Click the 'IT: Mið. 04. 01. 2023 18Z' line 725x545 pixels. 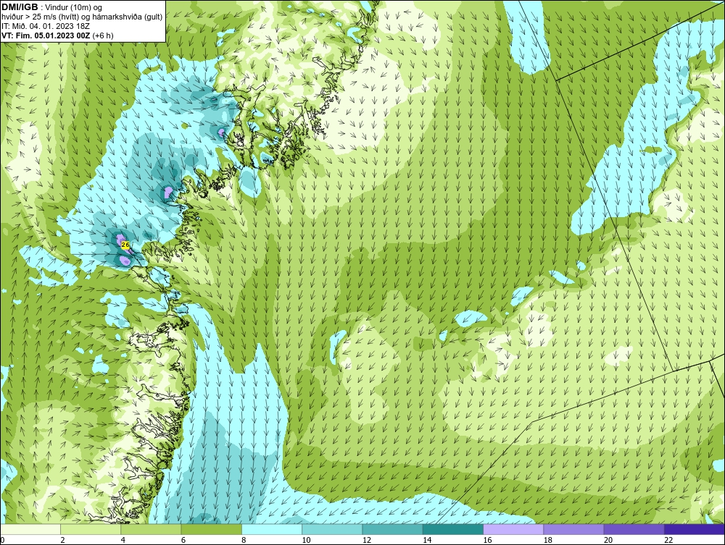[45, 26]
